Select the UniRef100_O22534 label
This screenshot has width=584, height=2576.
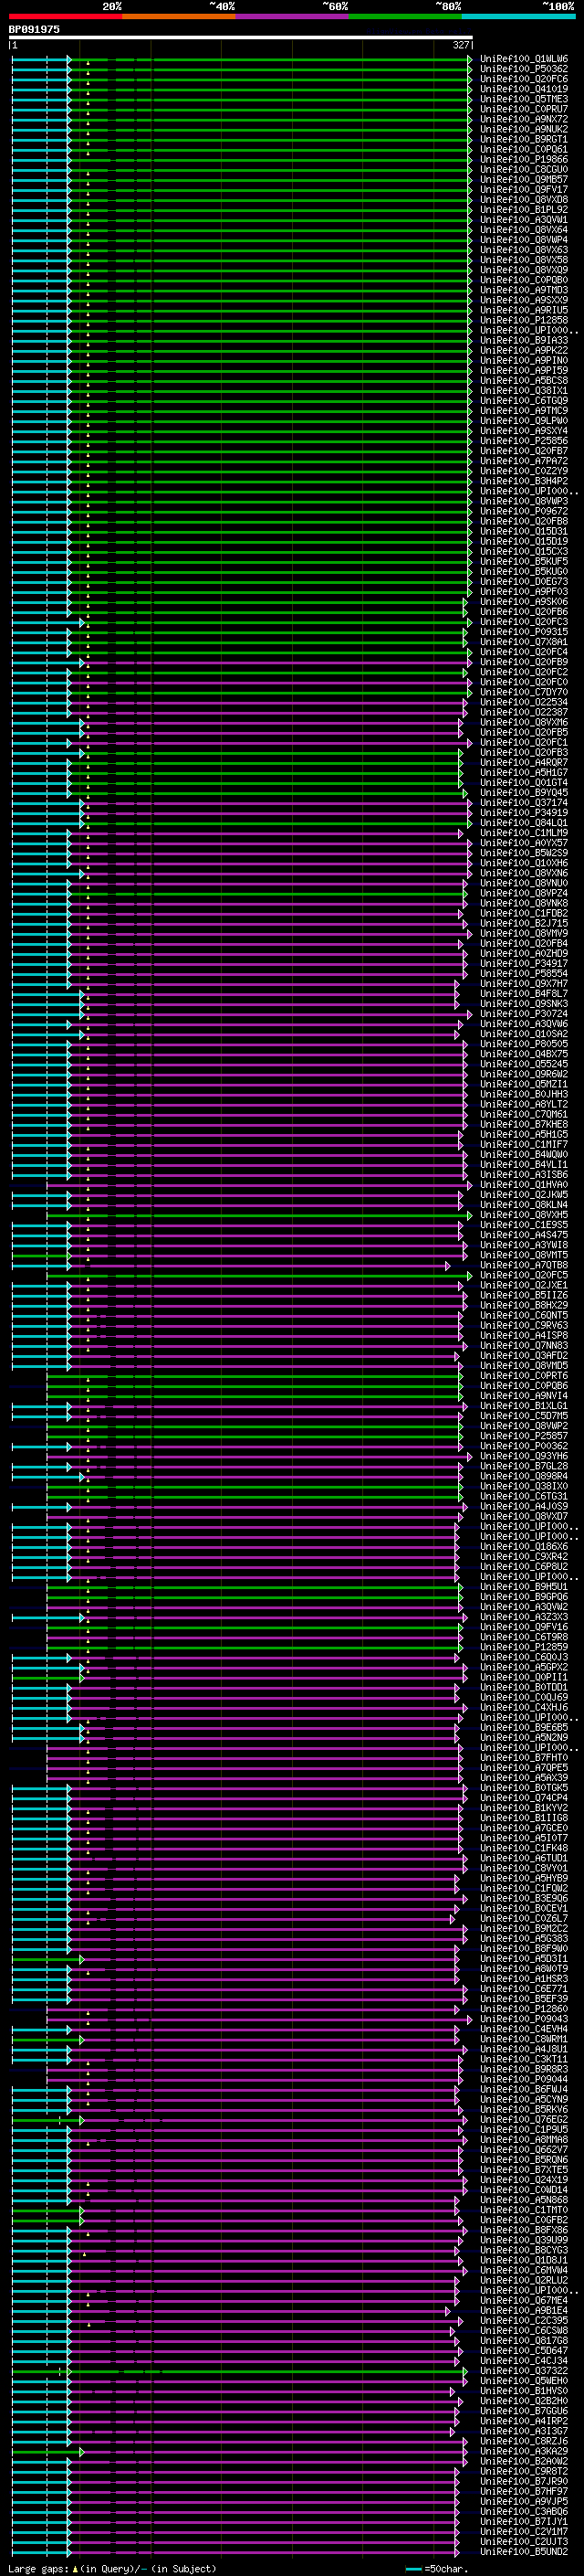click(524, 702)
